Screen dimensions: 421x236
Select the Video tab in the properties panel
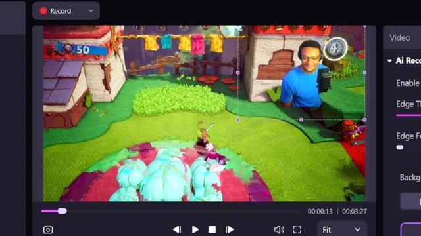point(399,38)
